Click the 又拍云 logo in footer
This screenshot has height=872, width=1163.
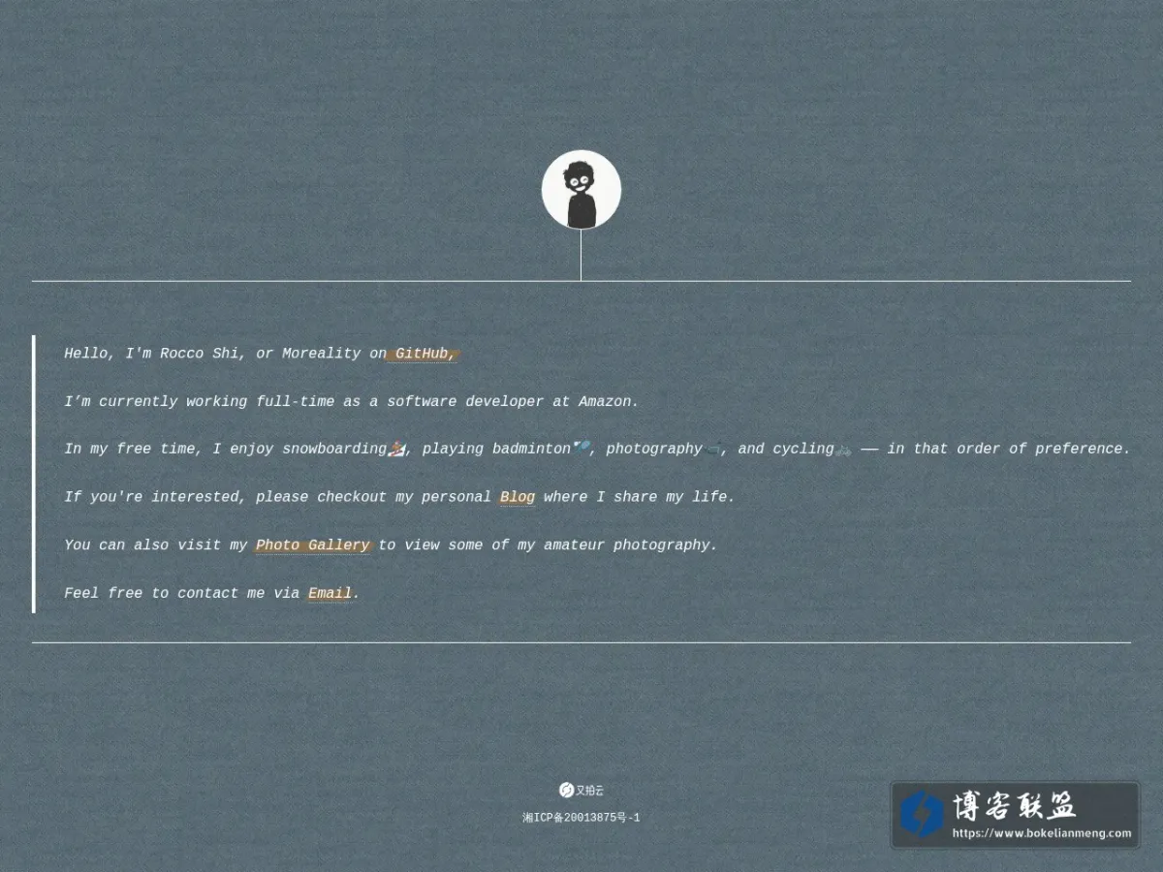pos(581,791)
